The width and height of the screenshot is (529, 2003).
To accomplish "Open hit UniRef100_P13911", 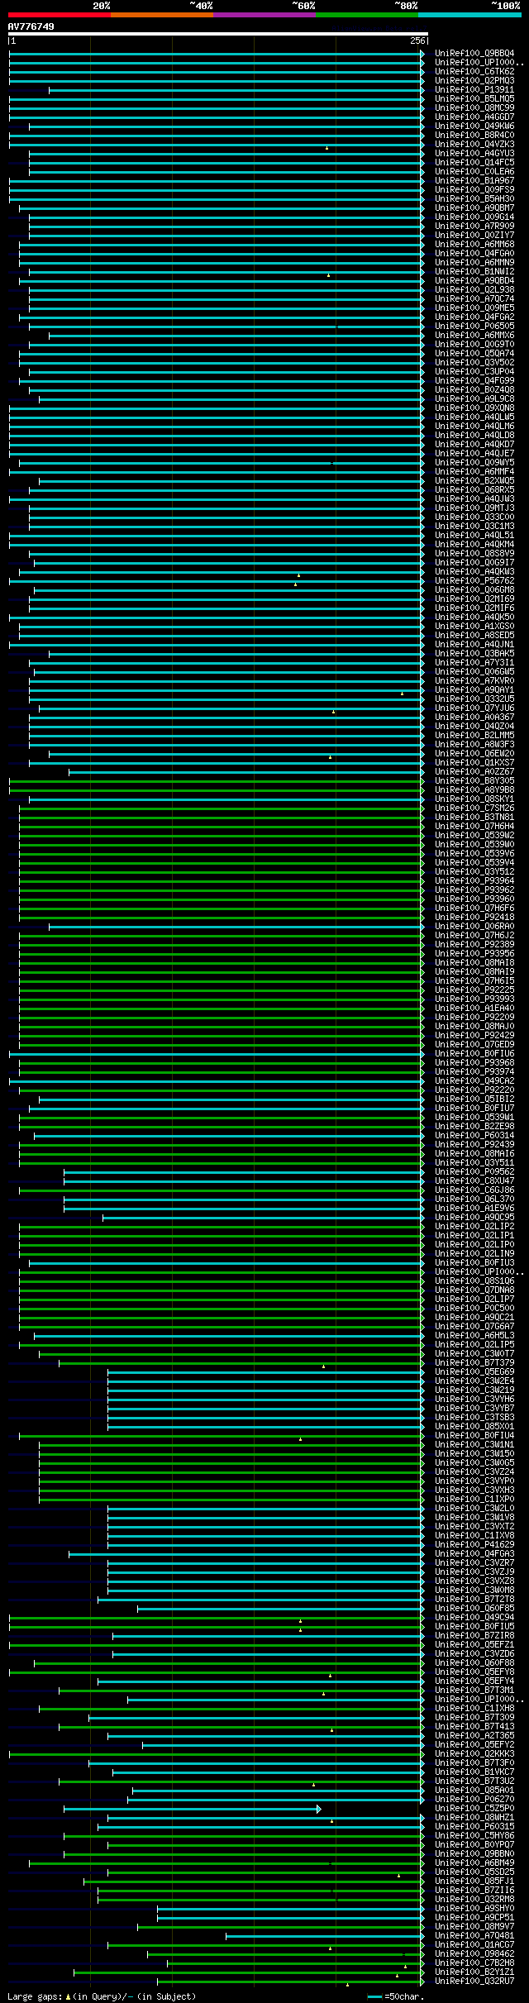I will coord(474,90).
